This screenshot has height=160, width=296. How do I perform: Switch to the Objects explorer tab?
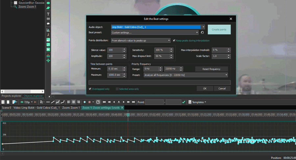33,96
